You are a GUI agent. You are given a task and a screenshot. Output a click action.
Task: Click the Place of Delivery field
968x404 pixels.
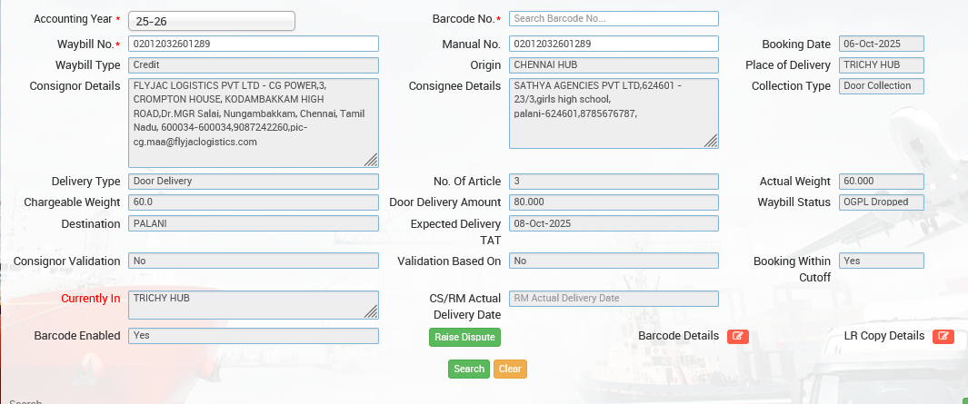tap(882, 65)
